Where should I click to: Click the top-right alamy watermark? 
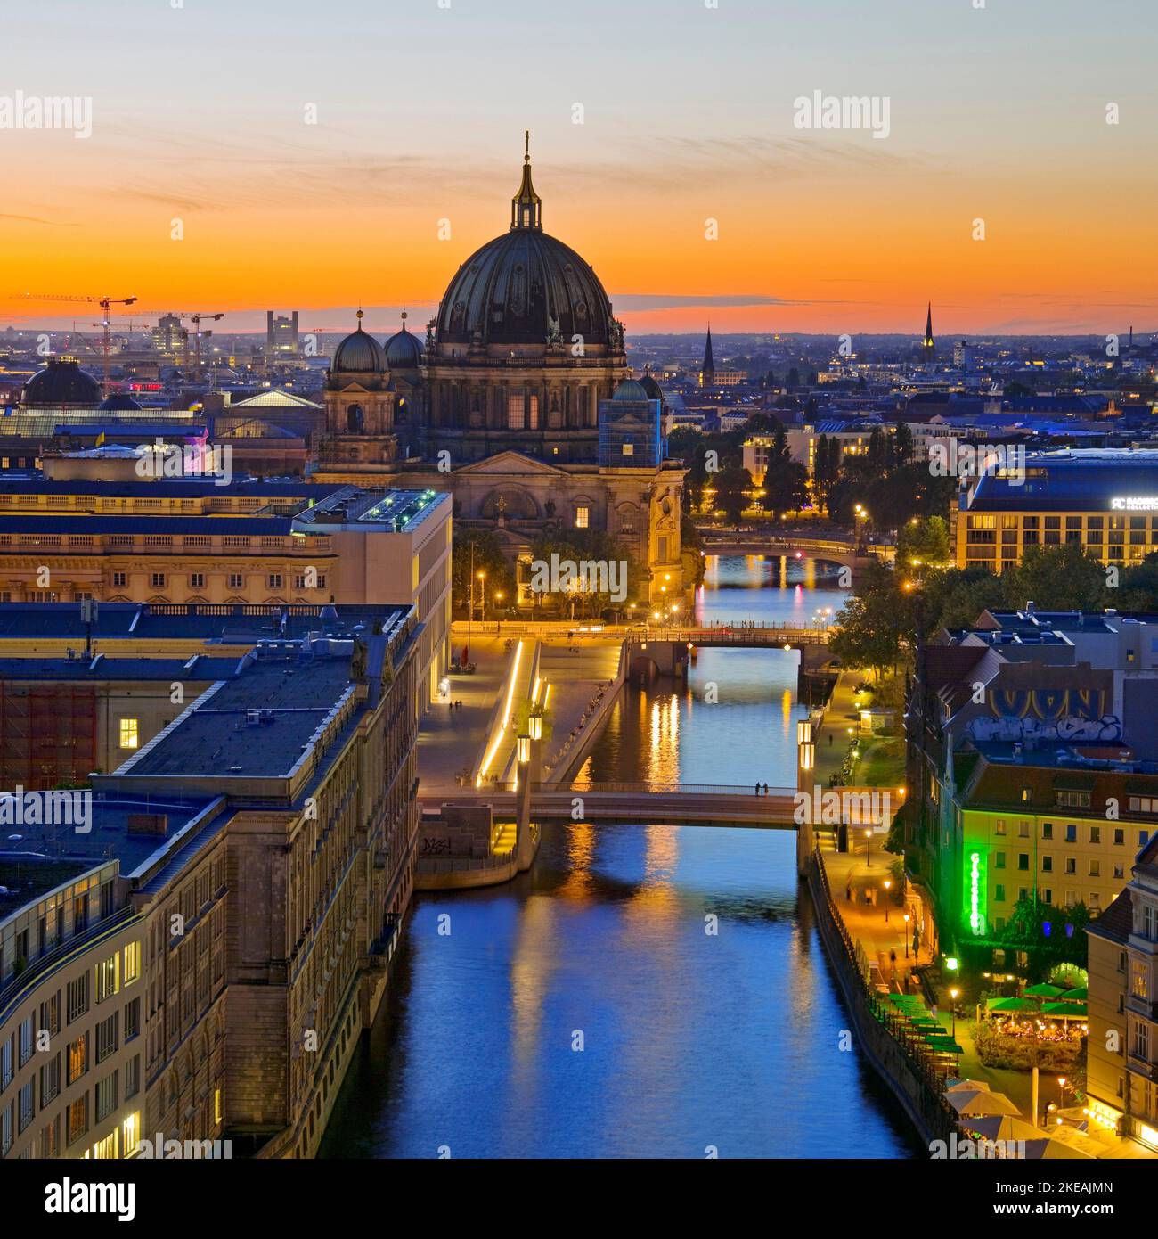click(841, 116)
